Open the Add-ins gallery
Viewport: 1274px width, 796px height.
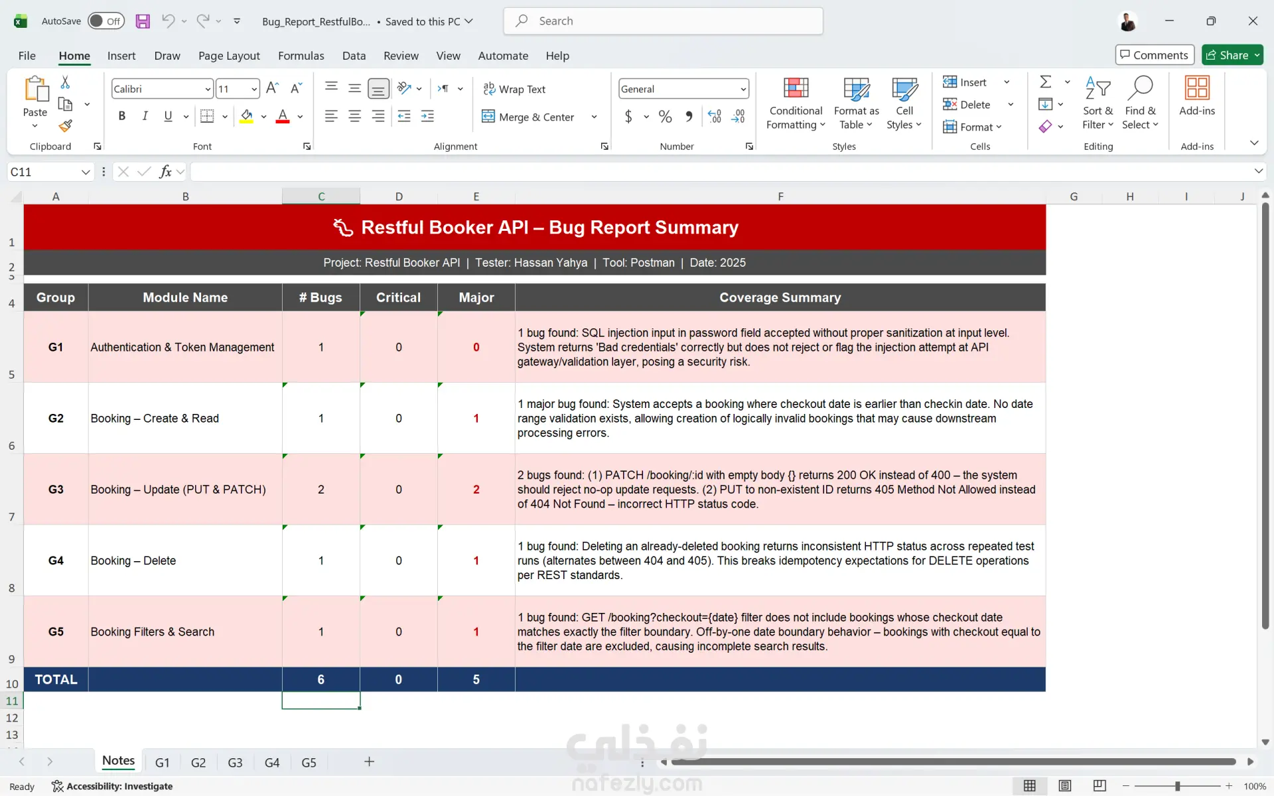1196,96
